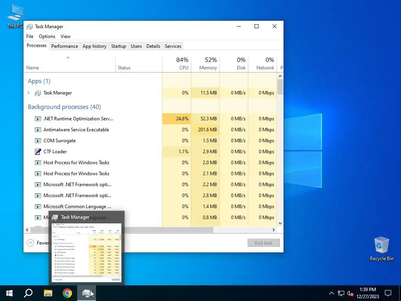Select the This PC desktop icon

tap(15, 16)
